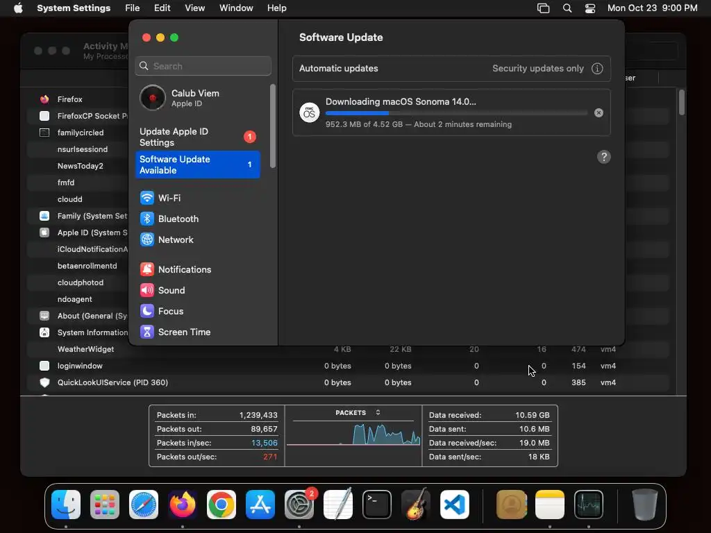Open App Store from the Dock
711x533 pixels.
[x=260, y=505]
